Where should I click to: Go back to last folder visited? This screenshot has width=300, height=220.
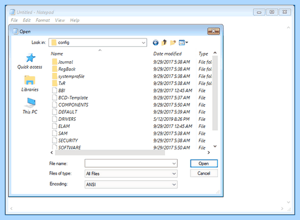pyautogui.click(x=155, y=42)
